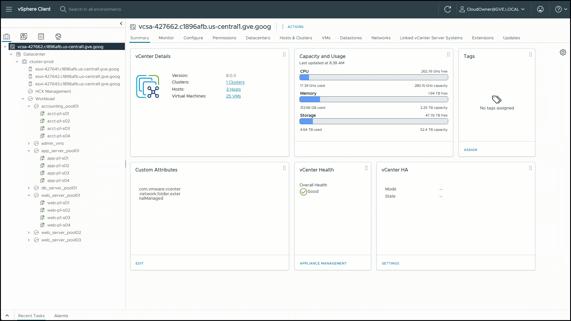Click the Storage usage bar
The height and width of the screenshot is (321, 571).
(374, 122)
